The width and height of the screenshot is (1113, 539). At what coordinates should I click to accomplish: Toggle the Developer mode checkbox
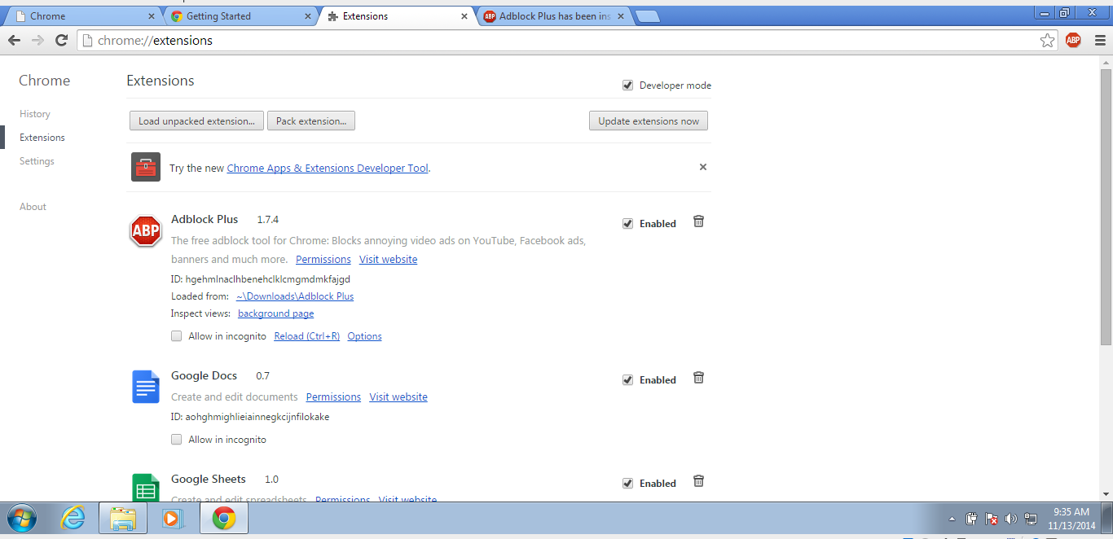(x=627, y=85)
